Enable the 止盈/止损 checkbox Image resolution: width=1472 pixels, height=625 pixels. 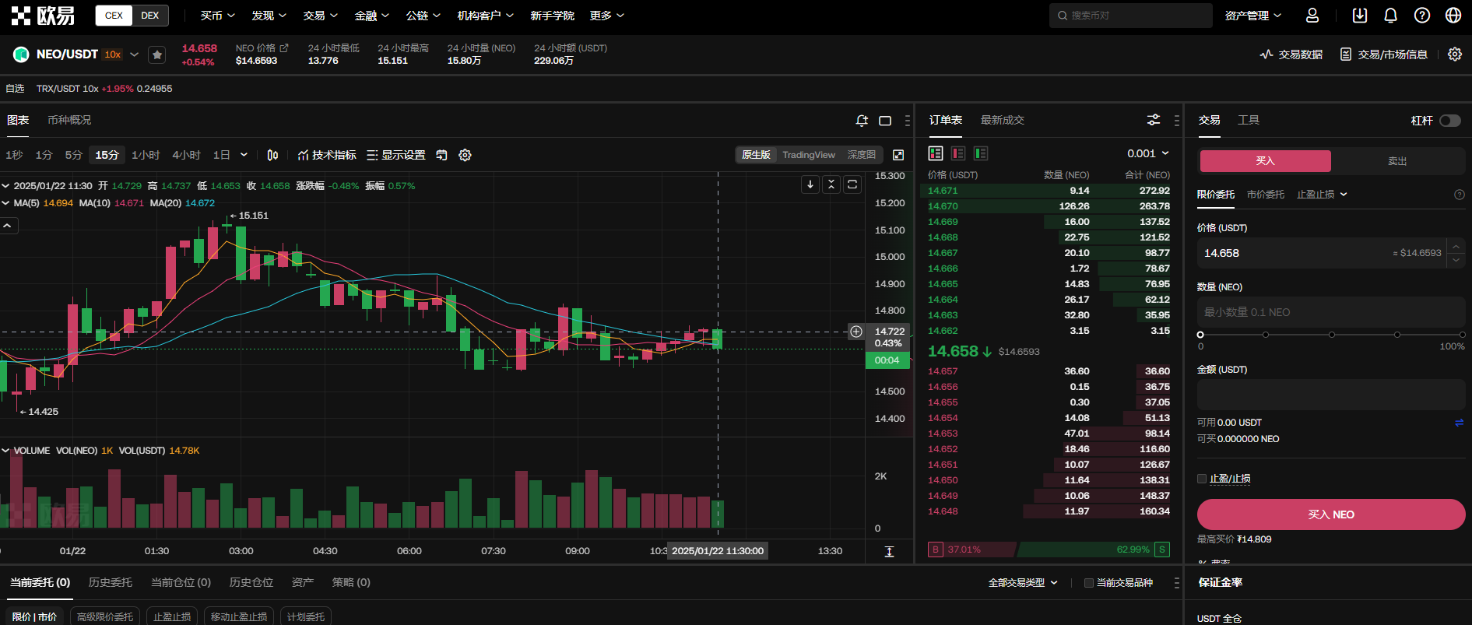(1202, 479)
